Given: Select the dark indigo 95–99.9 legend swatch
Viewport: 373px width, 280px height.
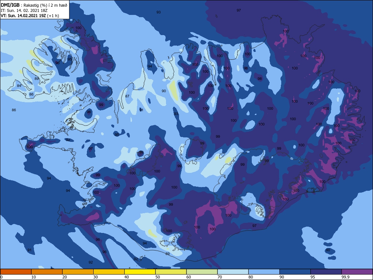Looking at the screenshot, I should click(x=326, y=272).
